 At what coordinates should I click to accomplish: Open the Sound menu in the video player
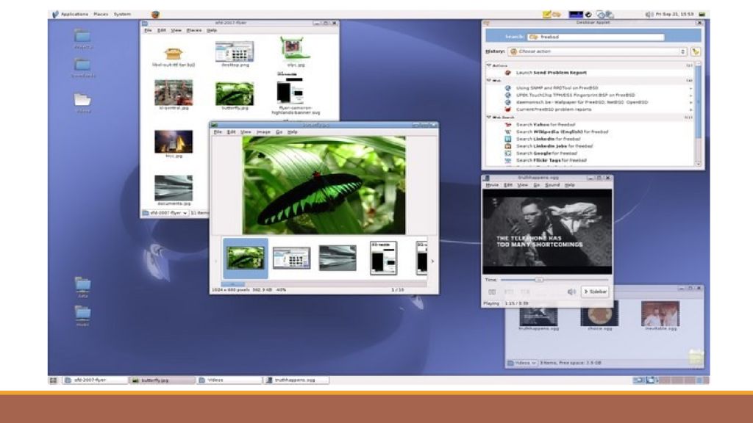pyautogui.click(x=552, y=185)
